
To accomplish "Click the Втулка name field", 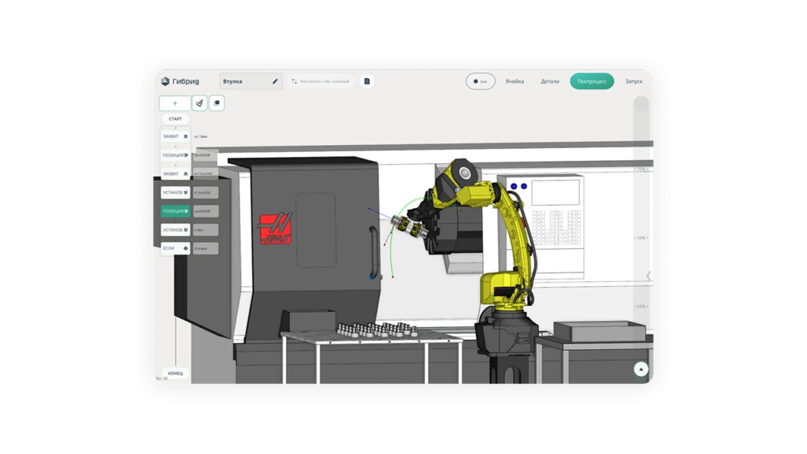I will 251,81.
